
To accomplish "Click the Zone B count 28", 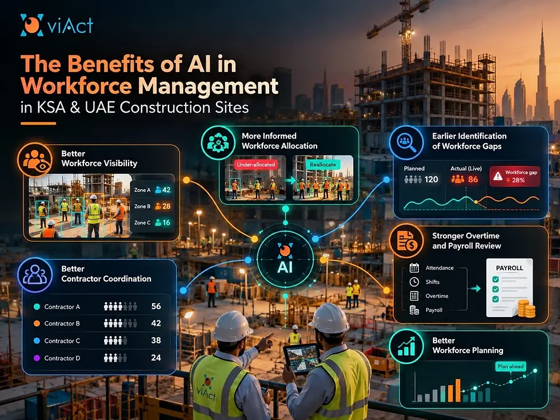I will click(166, 207).
